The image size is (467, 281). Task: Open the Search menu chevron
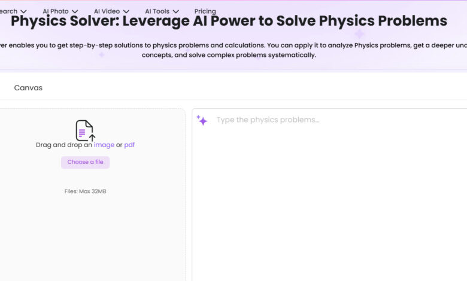[x=23, y=11]
